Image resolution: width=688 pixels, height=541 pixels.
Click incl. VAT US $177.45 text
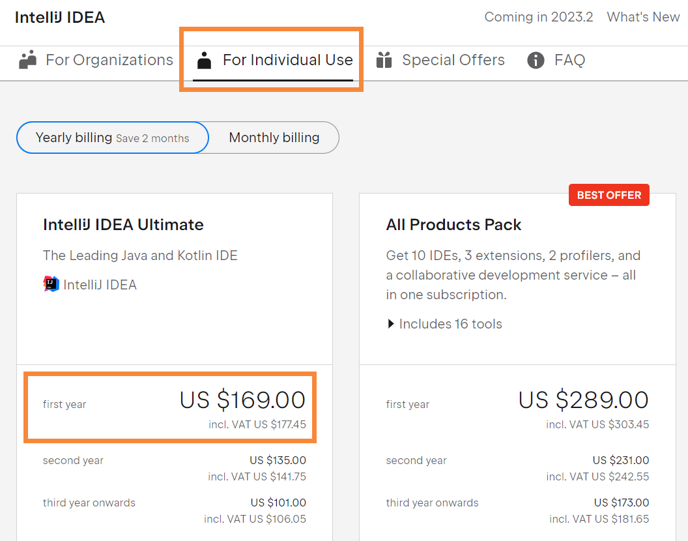pos(257,424)
